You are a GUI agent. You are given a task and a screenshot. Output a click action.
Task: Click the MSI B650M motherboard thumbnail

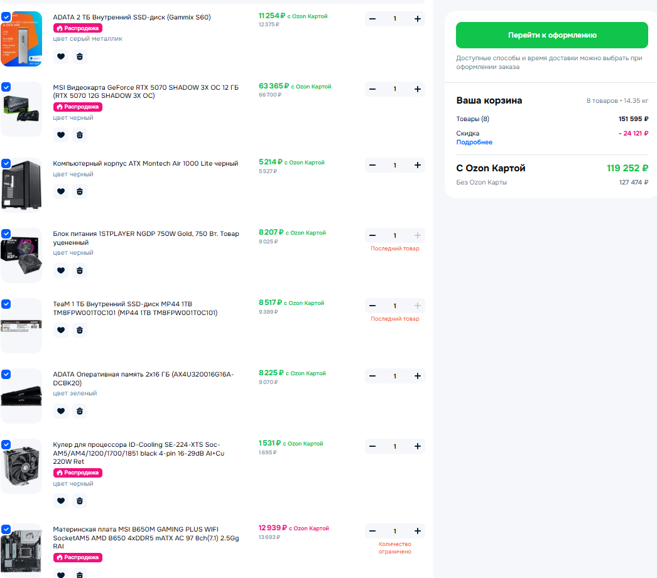pyautogui.click(x=21, y=551)
